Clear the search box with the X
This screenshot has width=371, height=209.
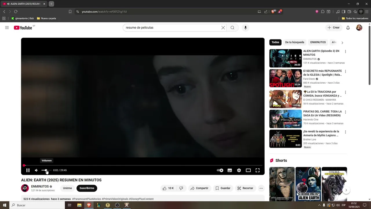click(223, 28)
